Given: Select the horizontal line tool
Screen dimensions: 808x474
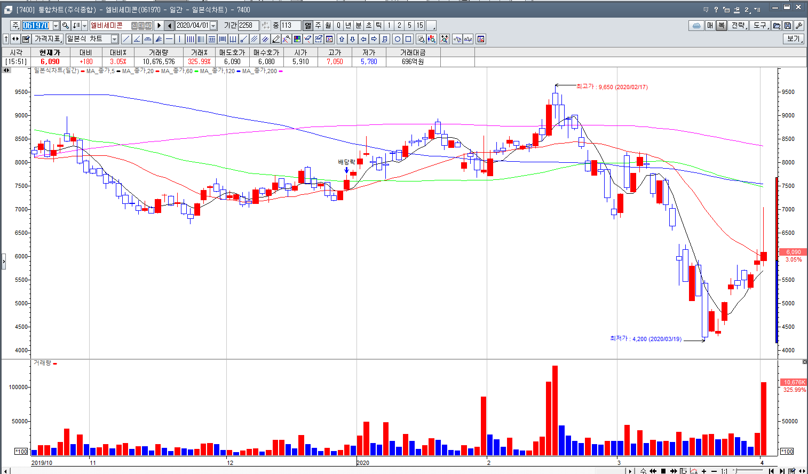Looking at the screenshot, I should 169,39.
